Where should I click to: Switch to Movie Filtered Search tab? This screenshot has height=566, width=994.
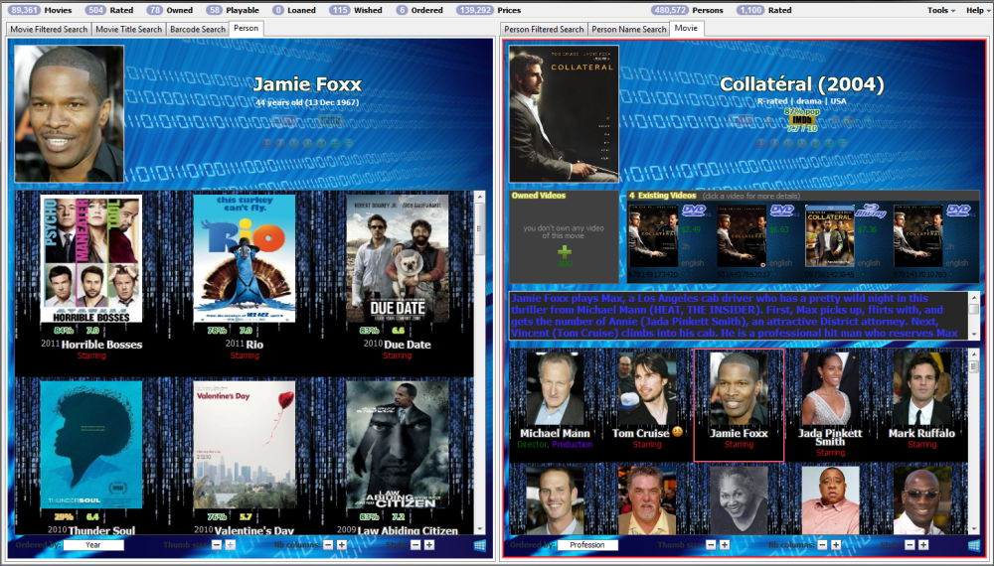[49, 29]
